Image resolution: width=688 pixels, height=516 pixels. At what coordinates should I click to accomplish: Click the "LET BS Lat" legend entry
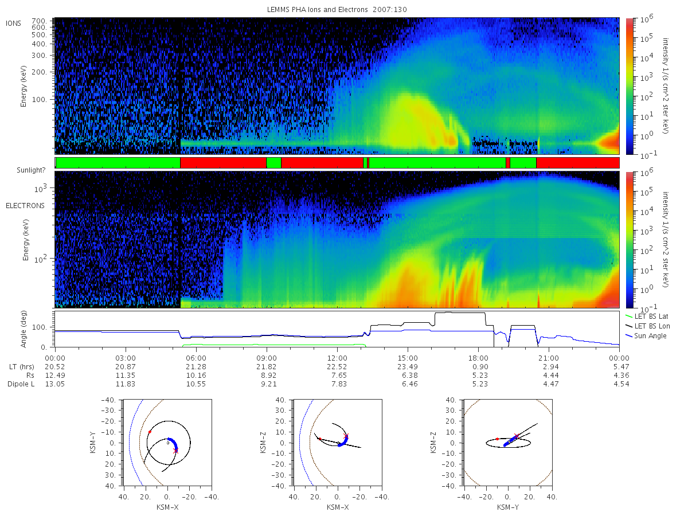[x=646, y=316]
